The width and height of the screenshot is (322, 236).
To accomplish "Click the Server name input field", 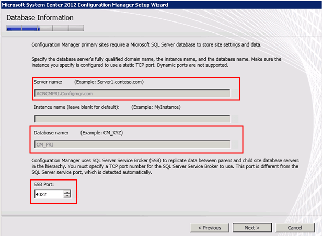I will [x=132, y=93].
